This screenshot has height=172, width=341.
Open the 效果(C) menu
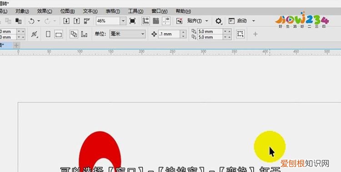pyautogui.click(x=45, y=11)
